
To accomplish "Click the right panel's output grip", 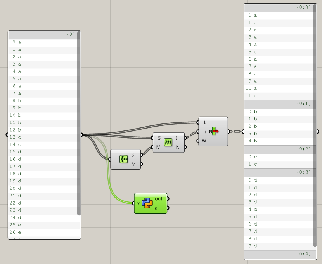I will pos(318,132).
